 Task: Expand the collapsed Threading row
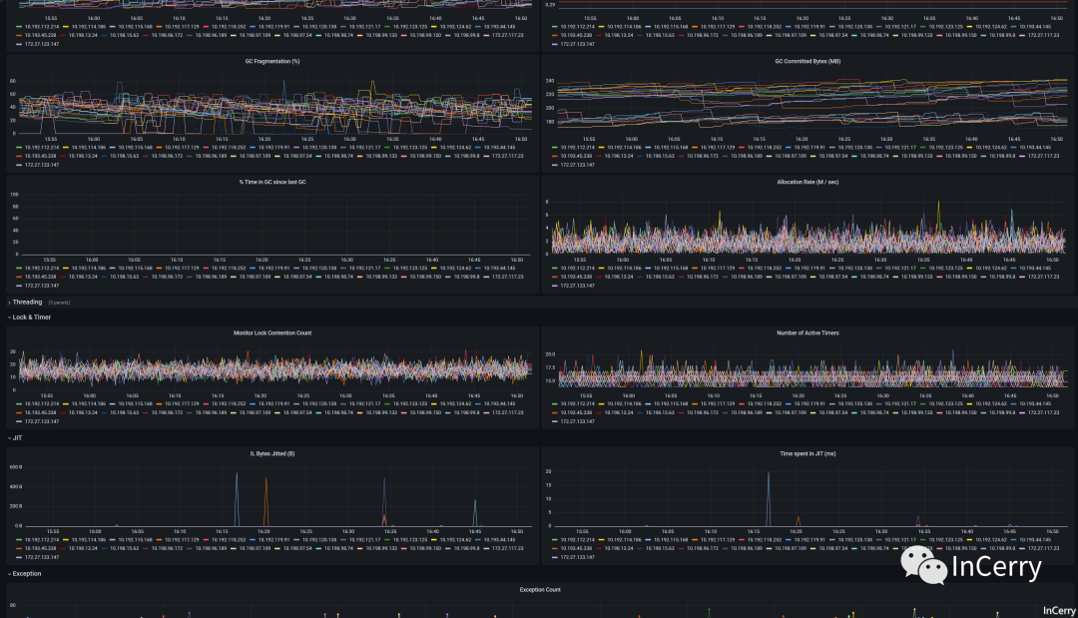point(27,303)
